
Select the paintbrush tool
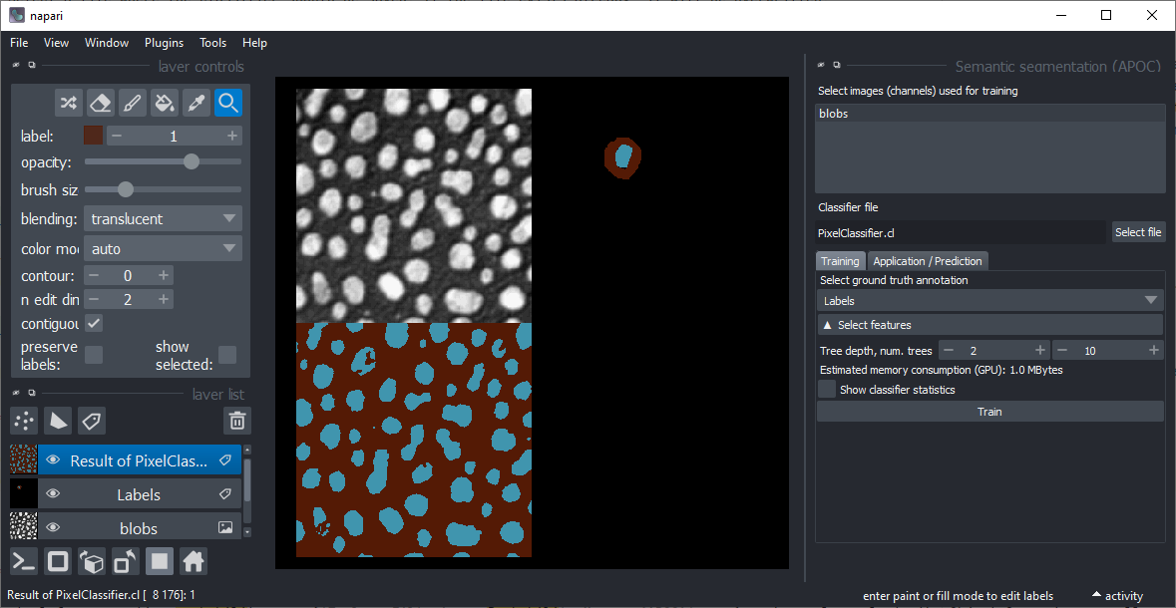pyautogui.click(x=132, y=103)
